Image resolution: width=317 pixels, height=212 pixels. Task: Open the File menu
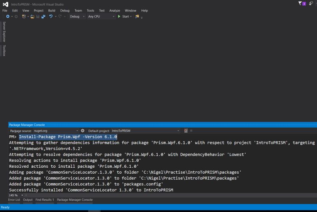5,11
